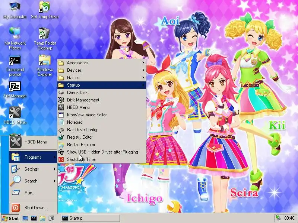Screen dimensions: 298x223
Task: Click the camera icon in quick launch
Action: pos(51,218)
